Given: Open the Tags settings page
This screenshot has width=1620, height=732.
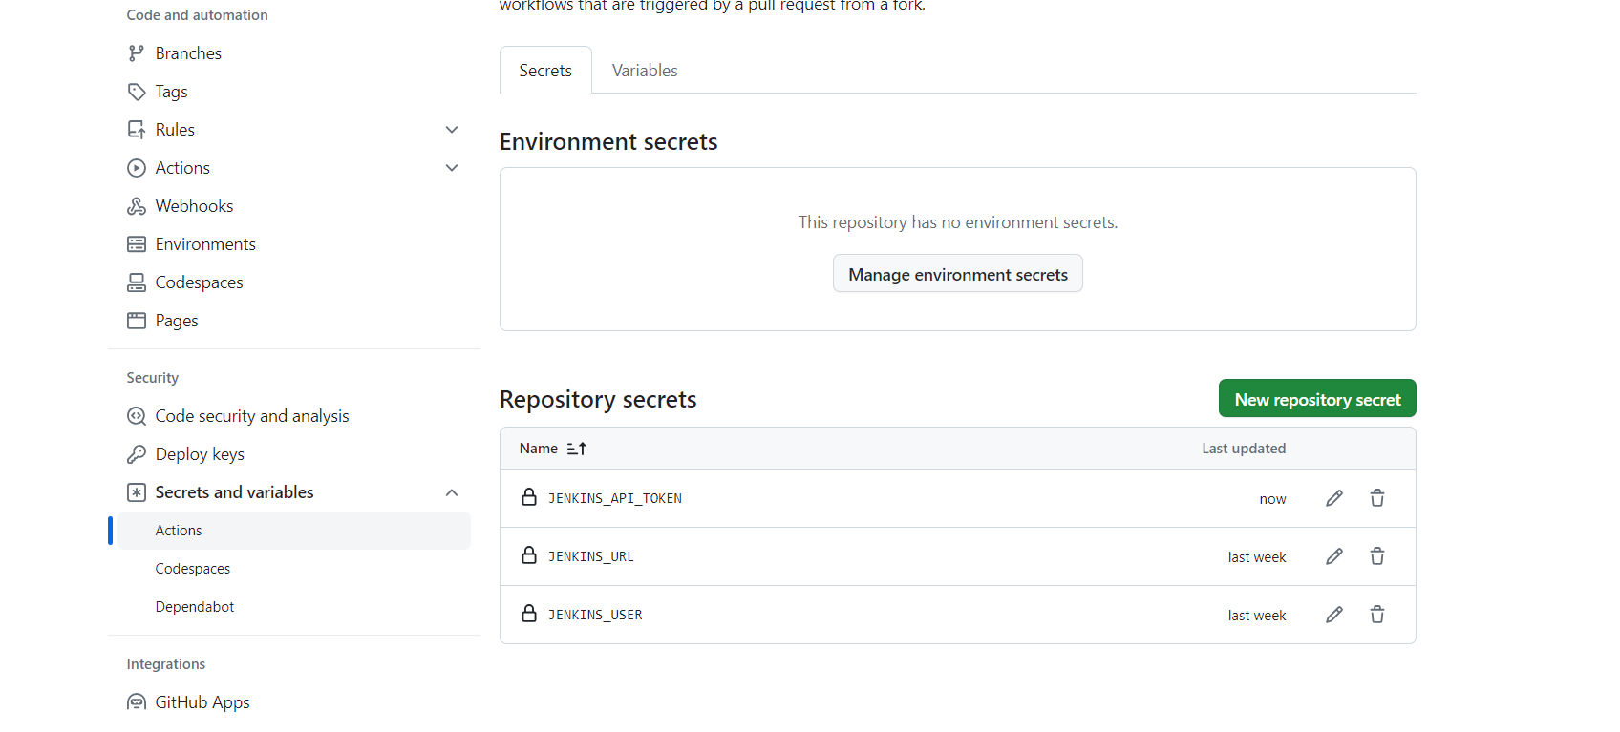Looking at the screenshot, I should pyautogui.click(x=293, y=92).
